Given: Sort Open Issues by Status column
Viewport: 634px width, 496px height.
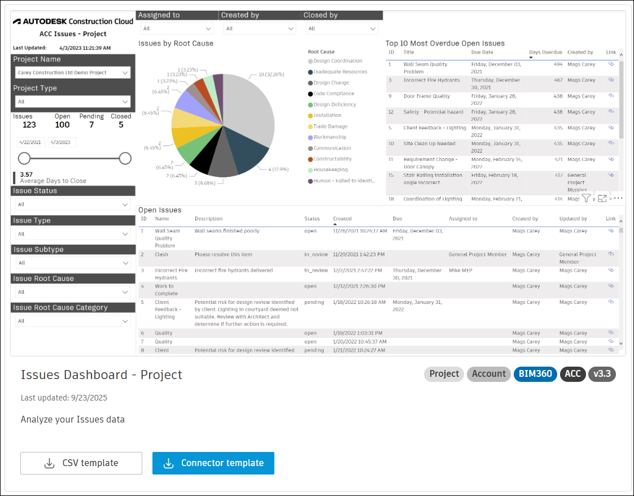Looking at the screenshot, I should click(x=312, y=219).
